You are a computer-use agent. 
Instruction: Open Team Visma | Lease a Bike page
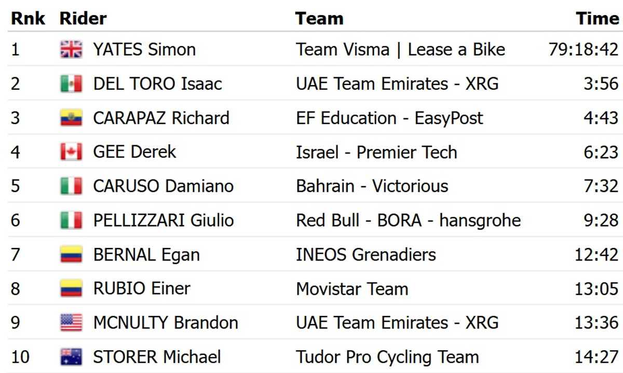point(400,49)
